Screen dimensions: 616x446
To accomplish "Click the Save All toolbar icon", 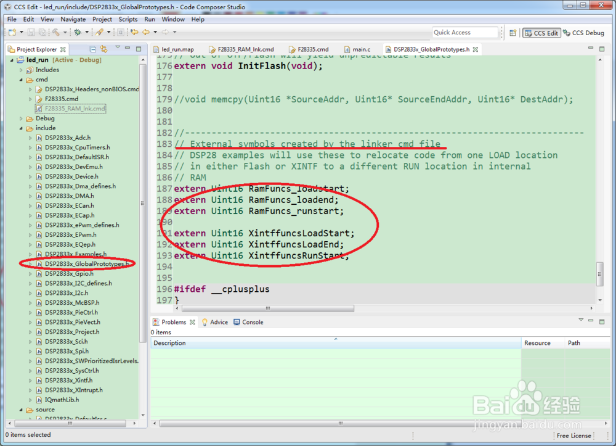I will (42, 32).
